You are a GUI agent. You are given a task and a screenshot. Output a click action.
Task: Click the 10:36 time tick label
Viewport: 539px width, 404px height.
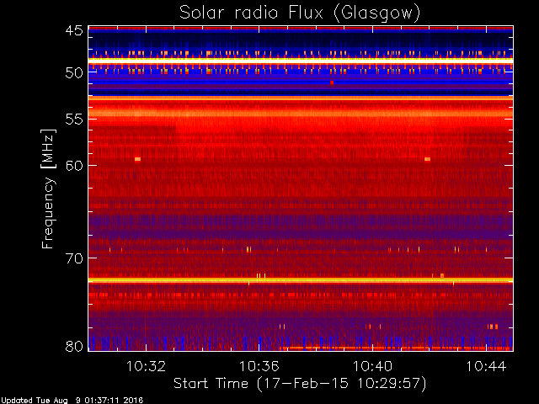pyautogui.click(x=259, y=367)
